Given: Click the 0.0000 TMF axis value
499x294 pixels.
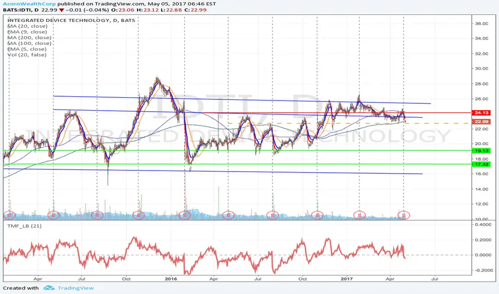Looking at the screenshot, I should coord(483,255).
